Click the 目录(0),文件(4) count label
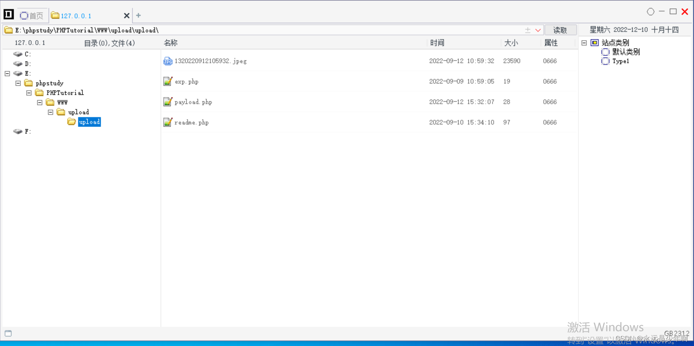694x346 pixels. coord(109,43)
